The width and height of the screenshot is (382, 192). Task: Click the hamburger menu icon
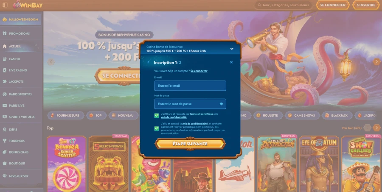[x=4, y=5]
